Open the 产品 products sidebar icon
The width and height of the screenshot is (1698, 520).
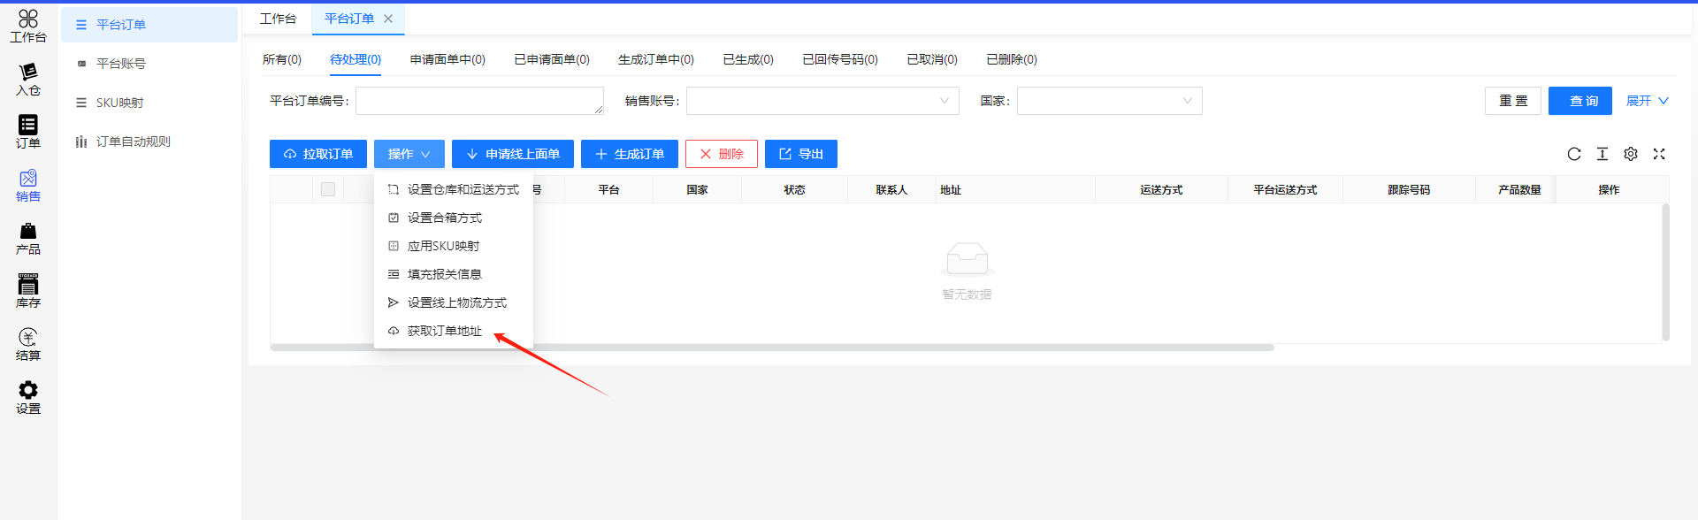(x=28, y=238)
